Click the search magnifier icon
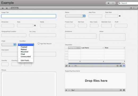 pyautogui.click(x=119, y=3)
